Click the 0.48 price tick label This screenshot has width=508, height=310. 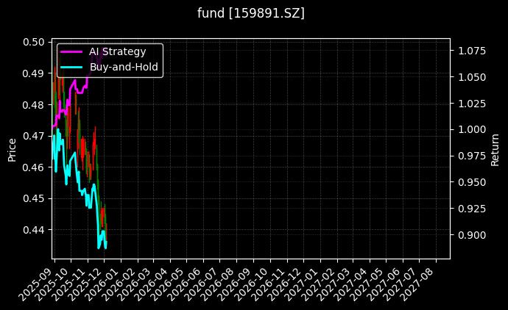pyautogui.click(x=34, y=105)
